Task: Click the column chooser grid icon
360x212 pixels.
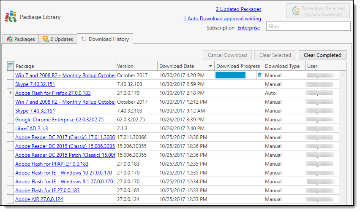Action: point(11,66)
